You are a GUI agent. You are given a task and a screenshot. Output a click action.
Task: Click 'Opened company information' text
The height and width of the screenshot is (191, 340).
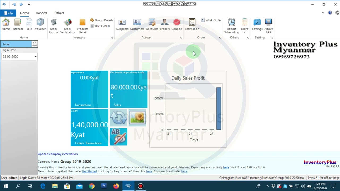pyautogui.click(x=58, y=154)
